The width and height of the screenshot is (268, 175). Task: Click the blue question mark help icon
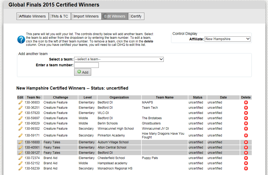(21, 40)
